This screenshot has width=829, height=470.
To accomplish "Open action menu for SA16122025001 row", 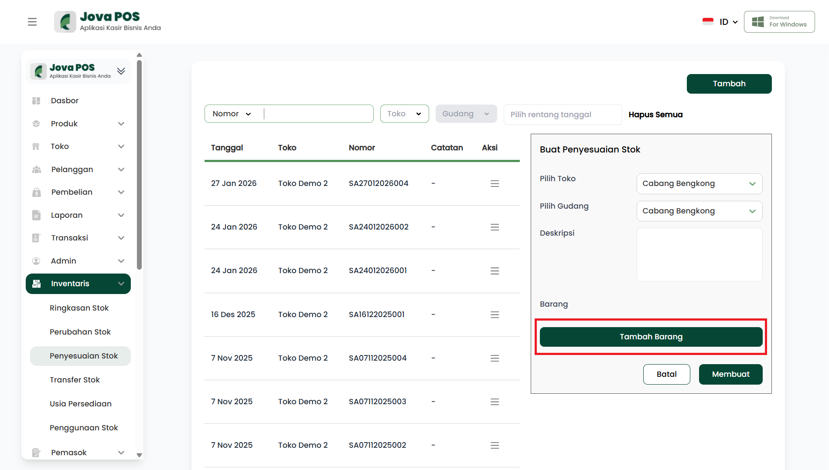I will coord(495,314).
